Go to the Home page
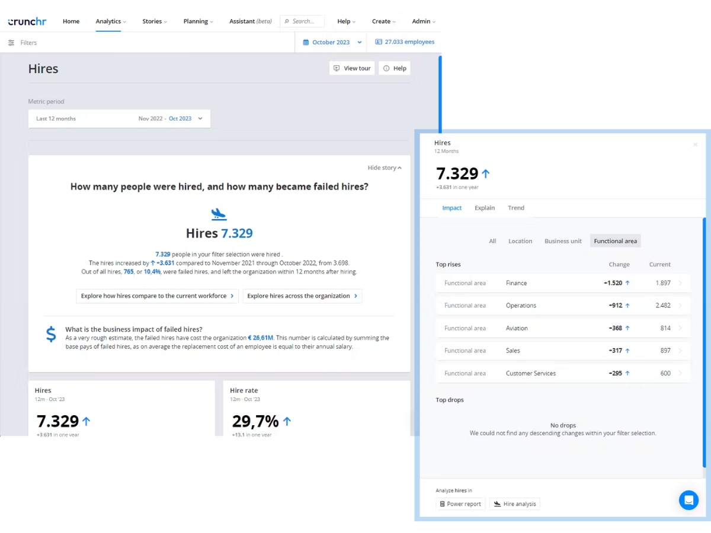This screenshot has height=533, width=711. pos(71,21)
